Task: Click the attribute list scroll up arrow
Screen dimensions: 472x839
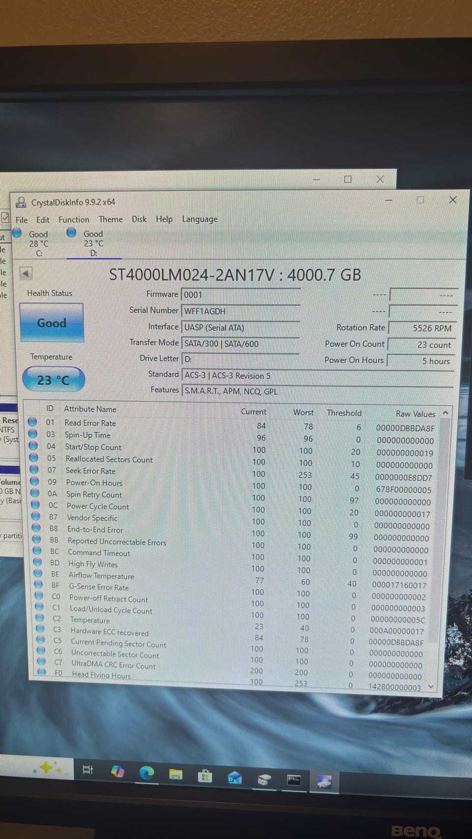Action: pos(445,413)
